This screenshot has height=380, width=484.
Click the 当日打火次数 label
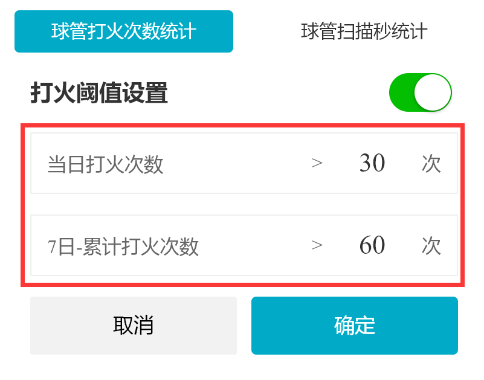click(105, 164)
